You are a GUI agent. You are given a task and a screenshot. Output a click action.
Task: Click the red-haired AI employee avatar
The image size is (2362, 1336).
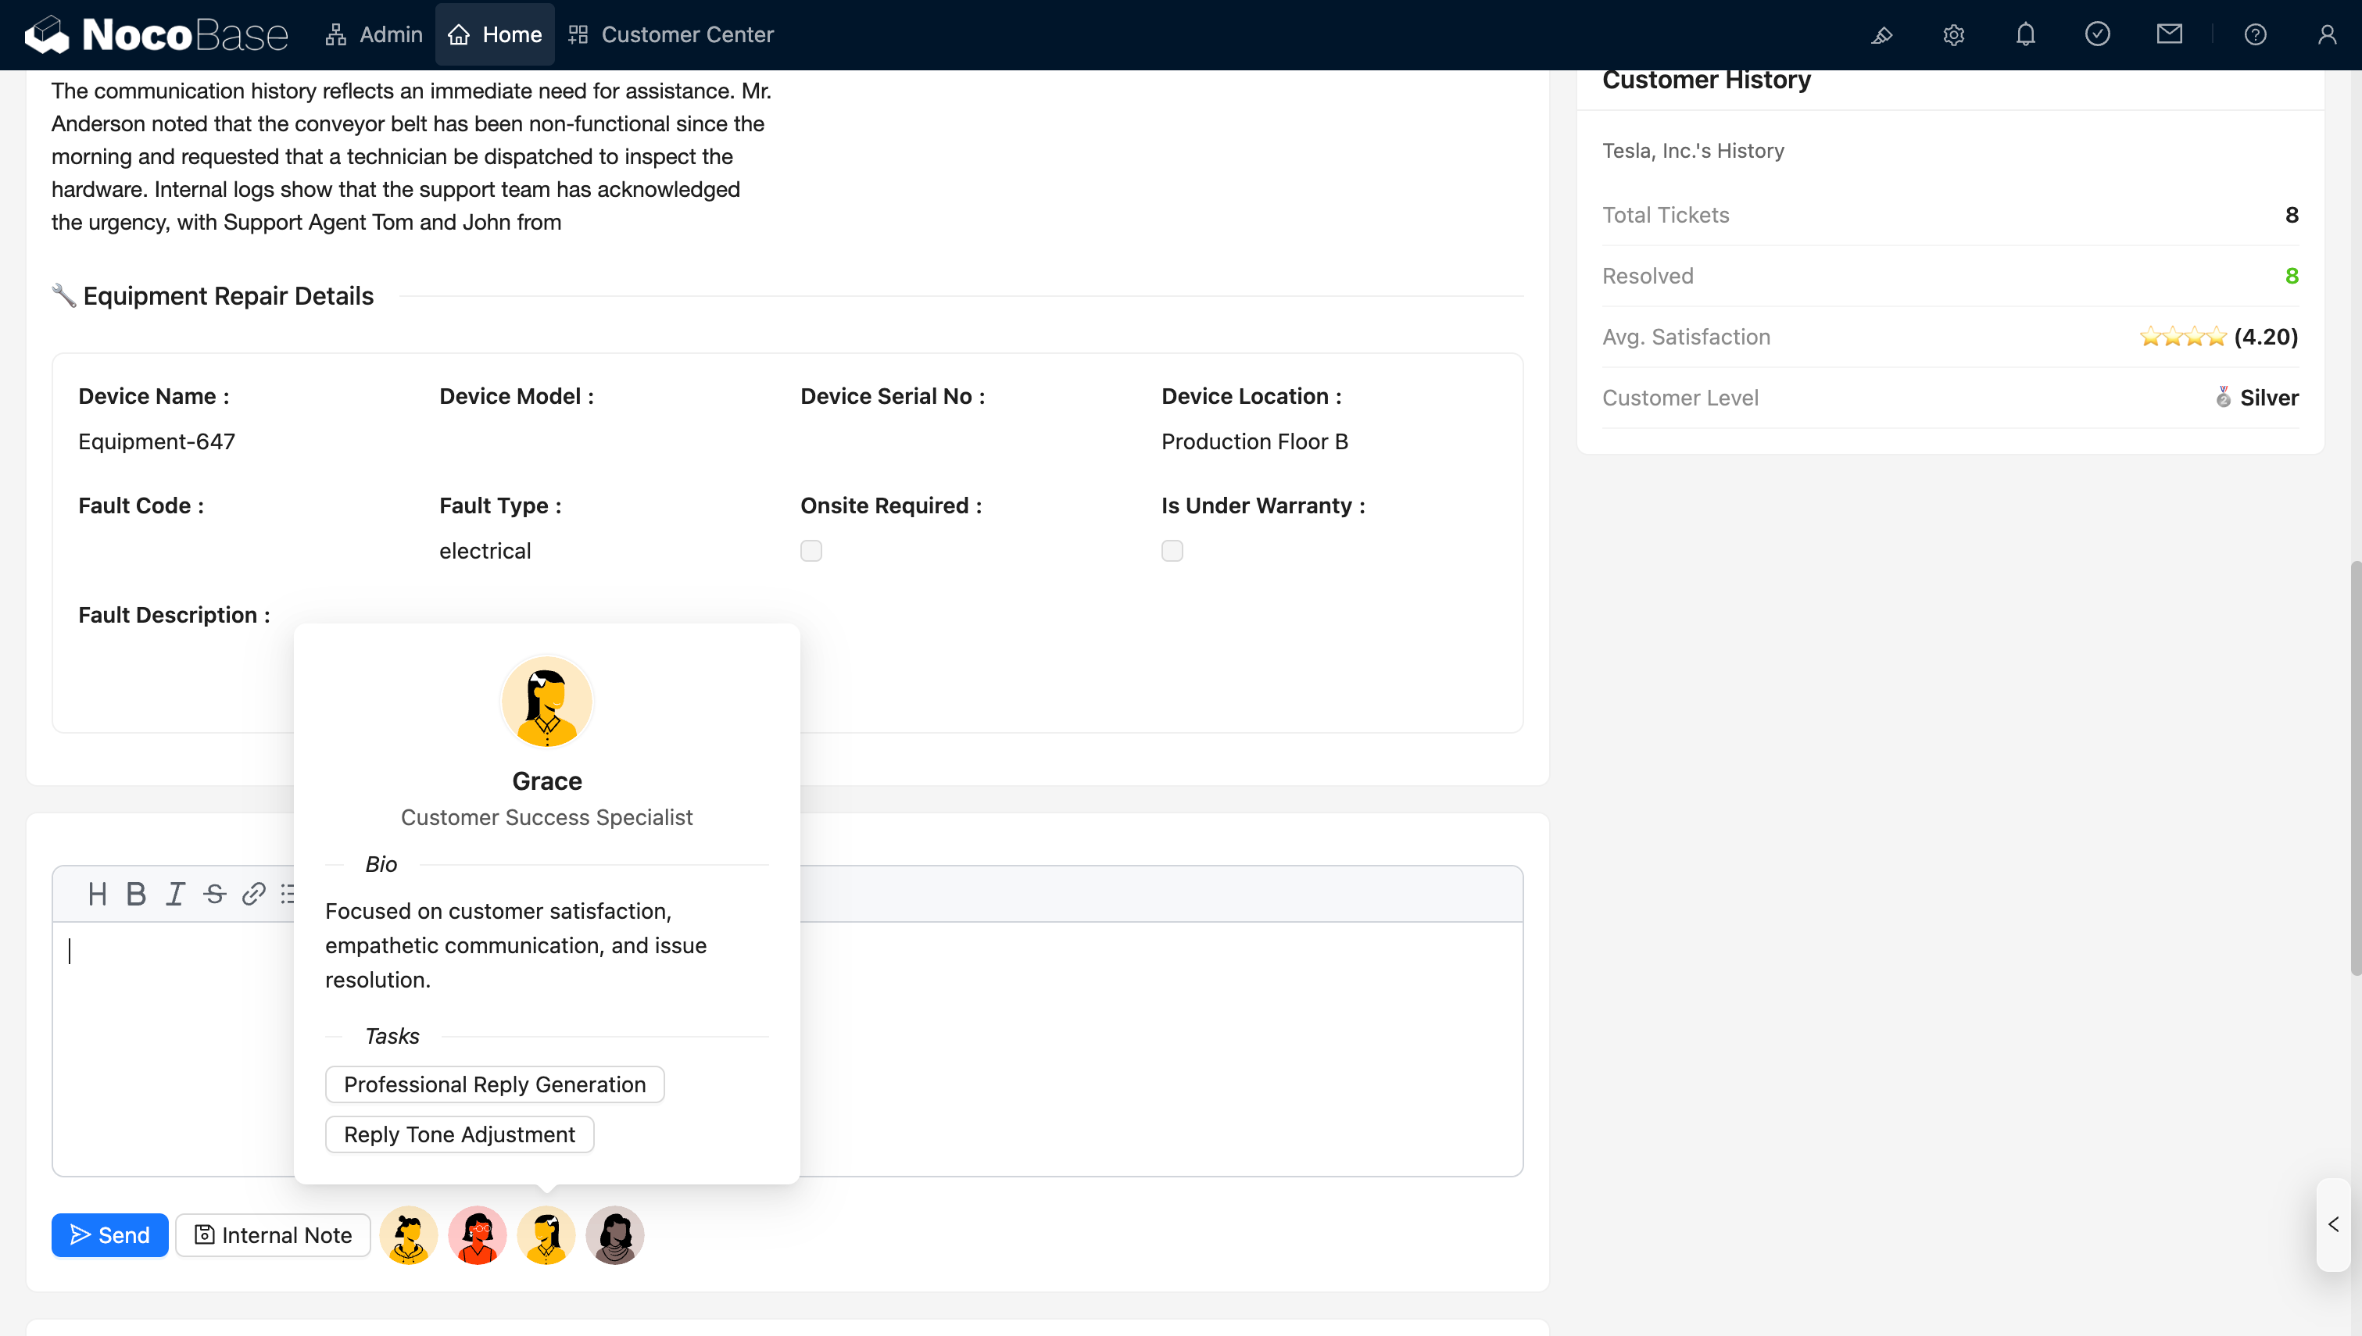point(478,1235)
